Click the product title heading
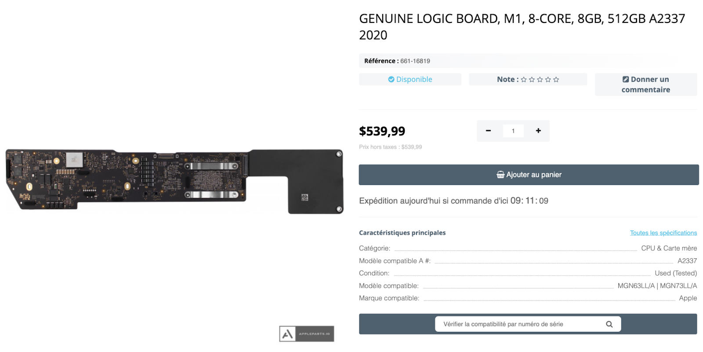 (522, 26)
